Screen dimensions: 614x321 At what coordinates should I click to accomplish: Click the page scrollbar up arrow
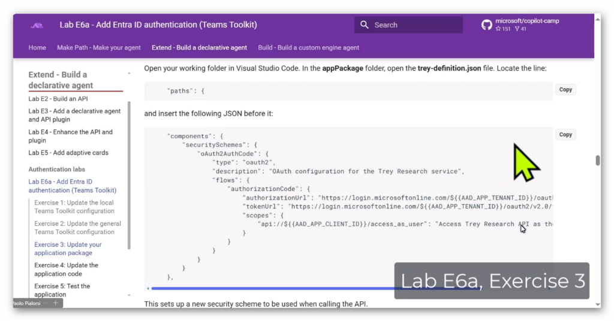[x=598, y=19]
